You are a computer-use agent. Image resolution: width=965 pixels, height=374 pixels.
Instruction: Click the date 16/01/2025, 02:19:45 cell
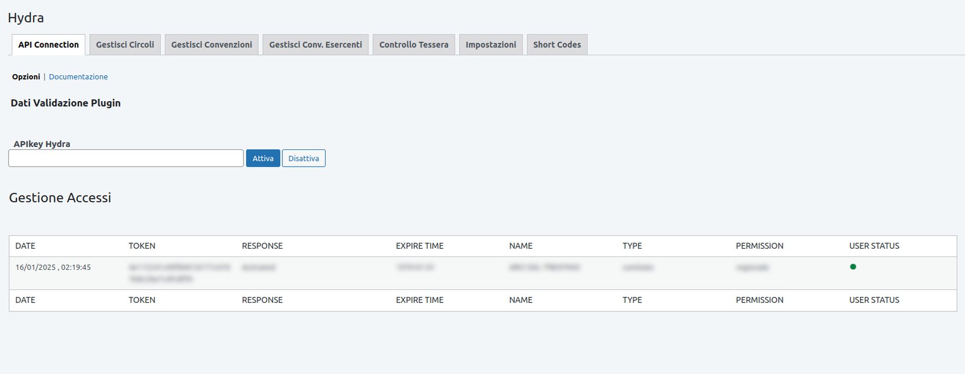53,267
